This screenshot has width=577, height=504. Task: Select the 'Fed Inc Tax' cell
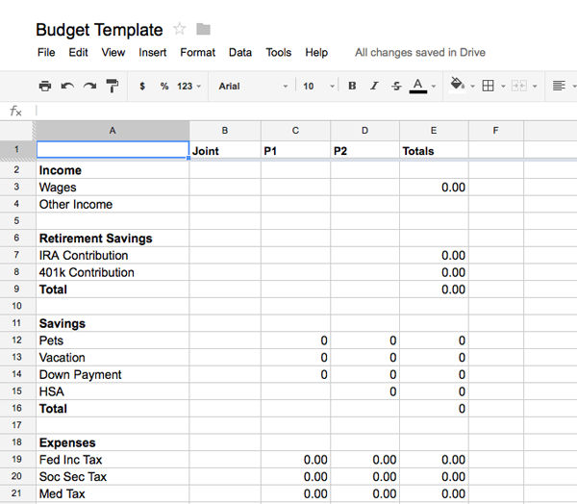pyautogui.click(x=113, y=460)
